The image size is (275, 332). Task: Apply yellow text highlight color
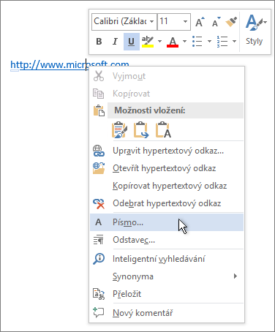coord(148,42)
